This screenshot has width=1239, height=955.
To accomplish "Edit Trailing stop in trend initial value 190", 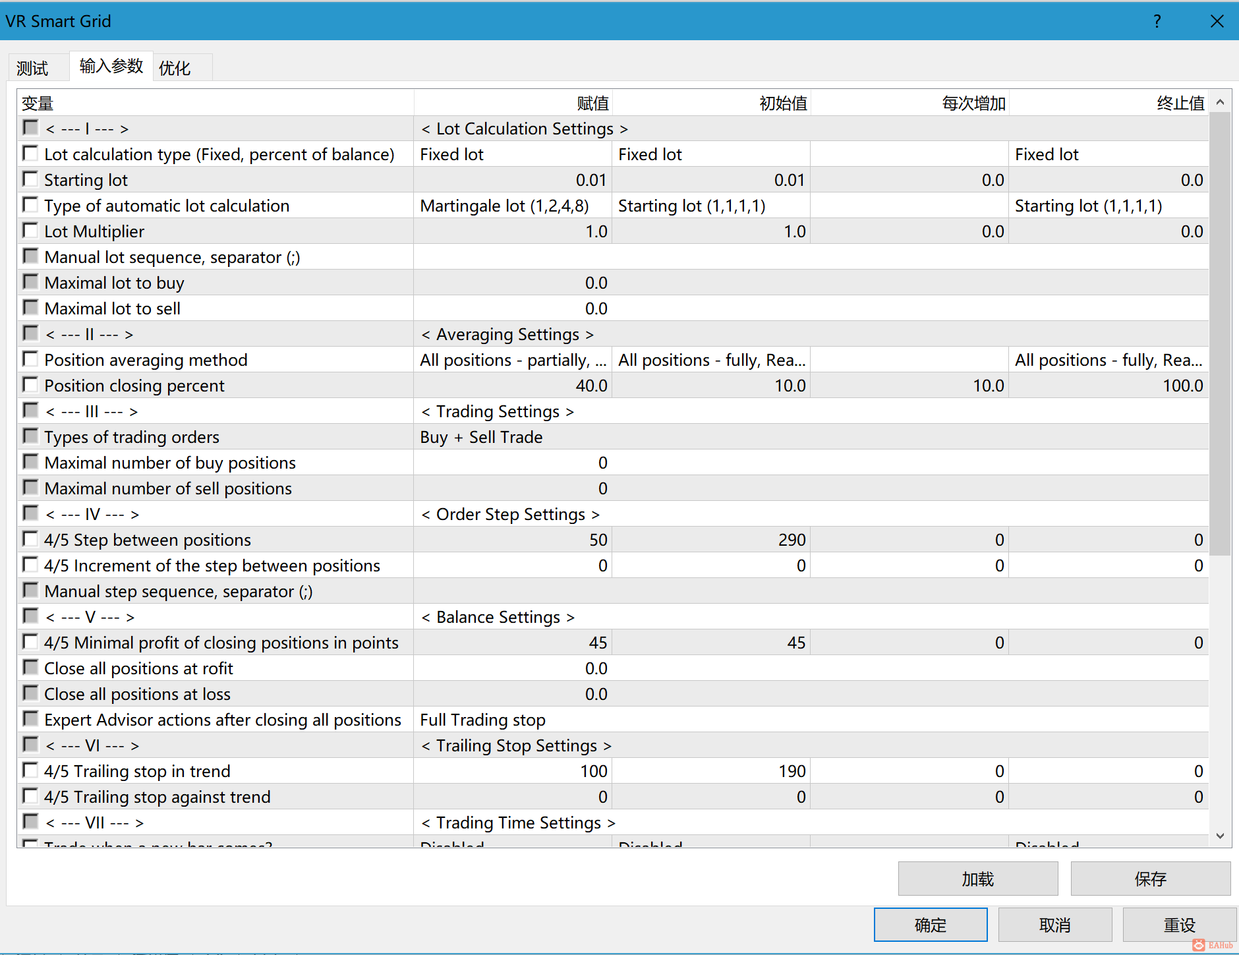I will [711, 771].
